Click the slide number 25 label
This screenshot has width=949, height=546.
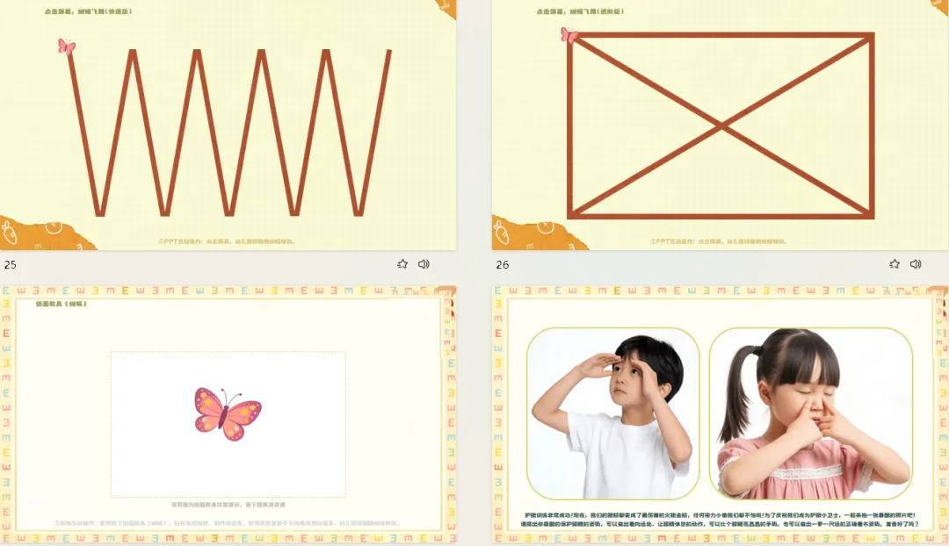(x=11, y=265)
